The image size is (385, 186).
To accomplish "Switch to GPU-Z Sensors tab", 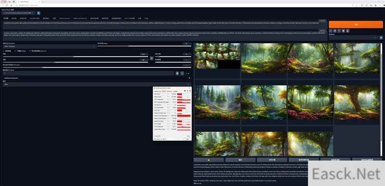I will tap(165, 91).
